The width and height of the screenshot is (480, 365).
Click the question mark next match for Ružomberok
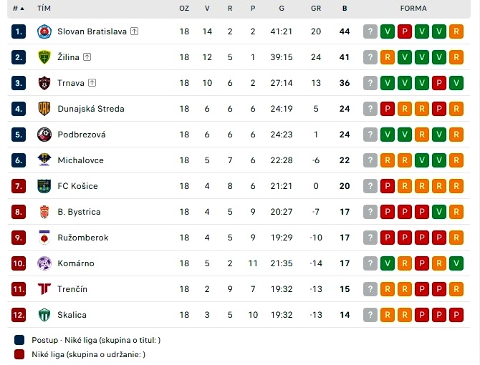click(x=370, y=238)
